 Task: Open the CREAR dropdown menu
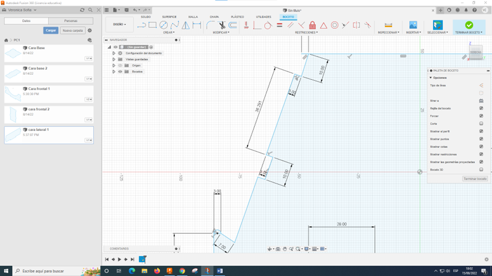pyautogui.click(x=169, y=33)
